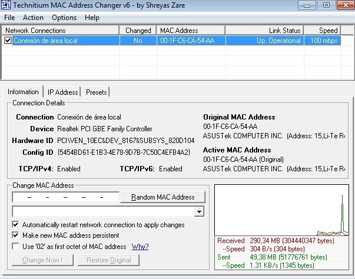Click the Link Status column header
Viewport: 355px width, 279px height.
264,31
